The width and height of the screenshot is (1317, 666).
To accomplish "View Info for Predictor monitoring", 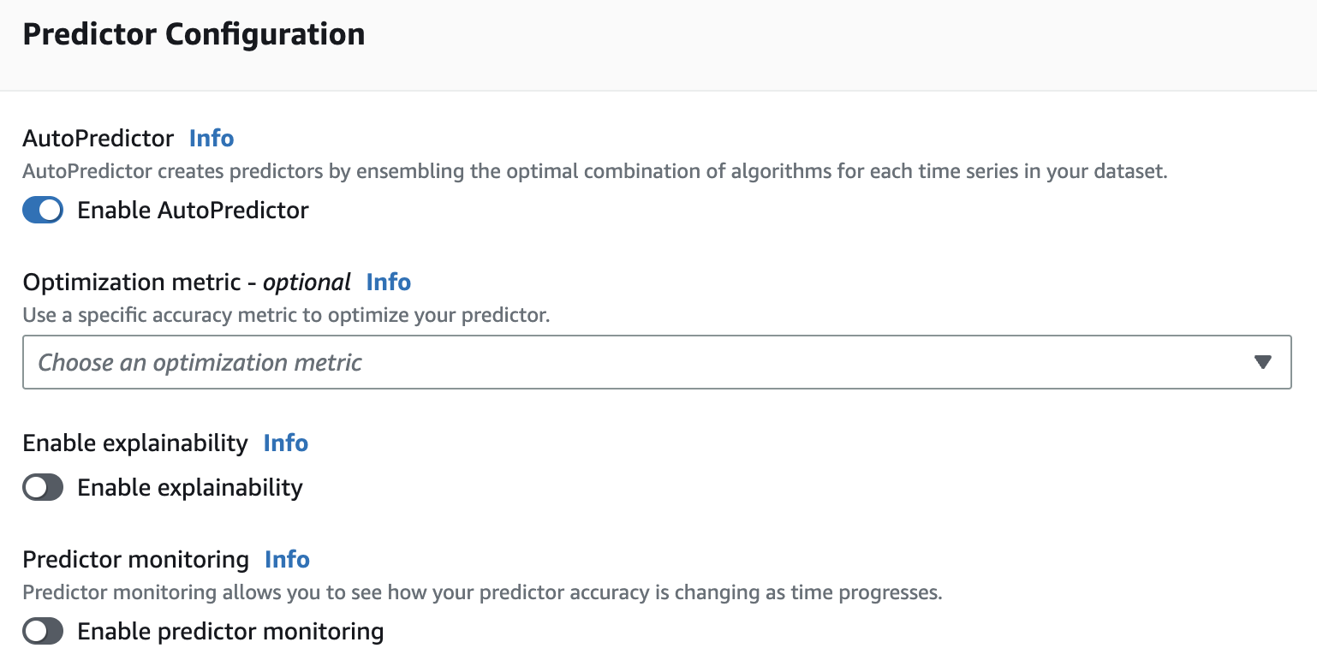I will click(x=286, y=559).
